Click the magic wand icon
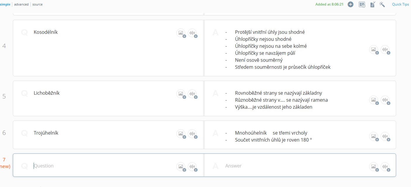This screenshot has height=187, width=411. click(x=382, y=4)
